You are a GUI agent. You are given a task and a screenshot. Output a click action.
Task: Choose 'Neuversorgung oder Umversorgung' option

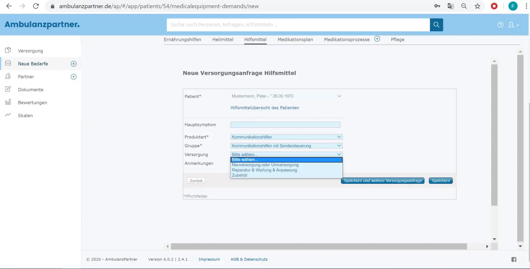[x=286, y=165]
